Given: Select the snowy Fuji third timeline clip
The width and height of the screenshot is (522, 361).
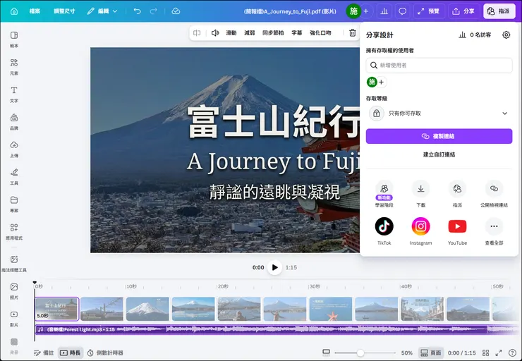Looking at the screenshot, I should (x=147, y=309).
